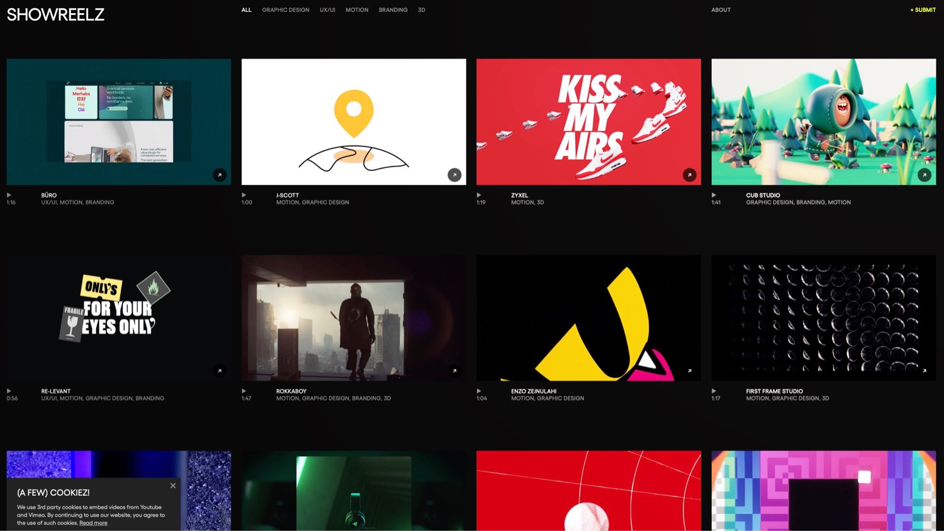Open the ROKKABOY city silhouette thumbnail
Image resolution: width=944 pixels, height=531 pixels.
tap(354, 318)
